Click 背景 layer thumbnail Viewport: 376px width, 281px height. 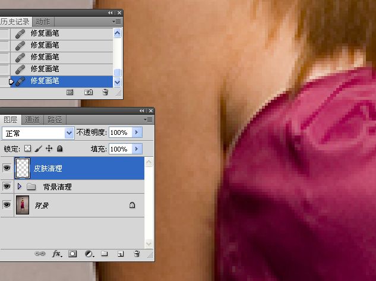click(23, 205)
